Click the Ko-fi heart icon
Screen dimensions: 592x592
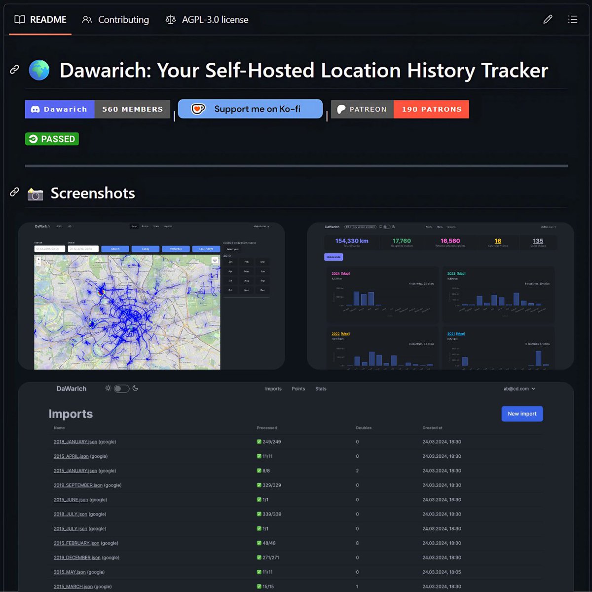click(197, 109)
